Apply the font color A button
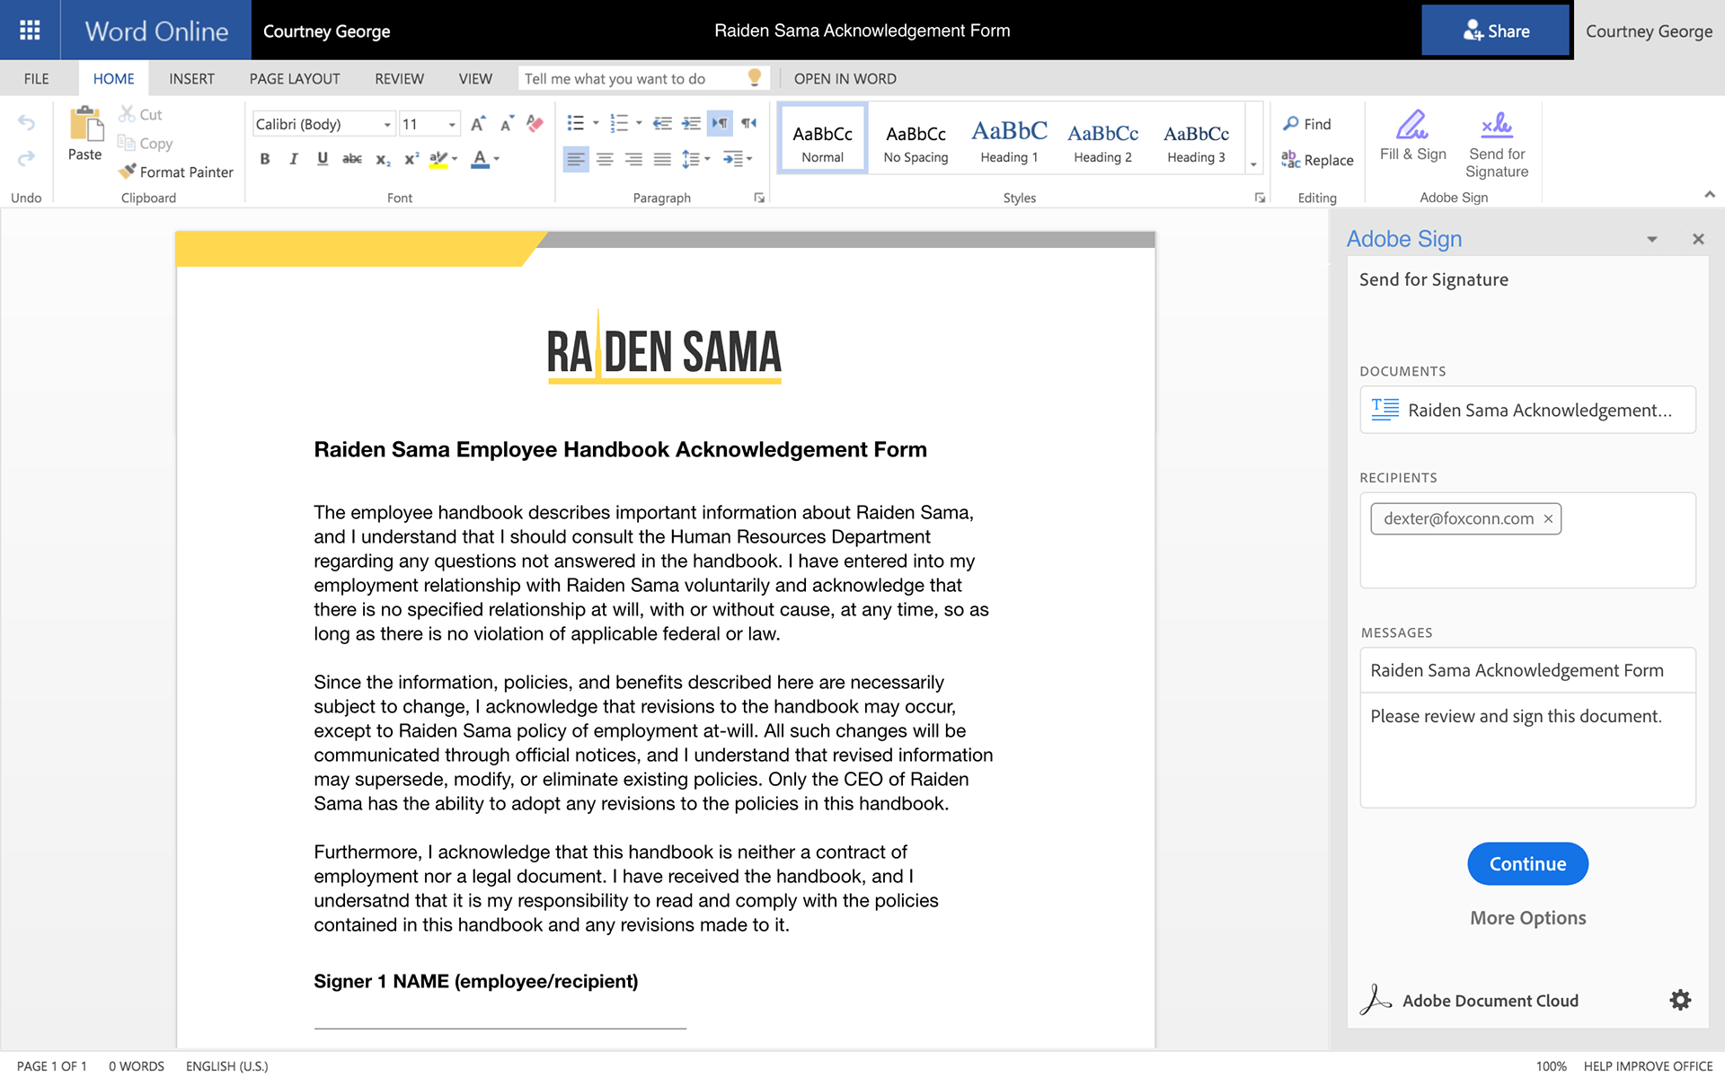This screenshot has height=1078, width=1725. [481, 159]
